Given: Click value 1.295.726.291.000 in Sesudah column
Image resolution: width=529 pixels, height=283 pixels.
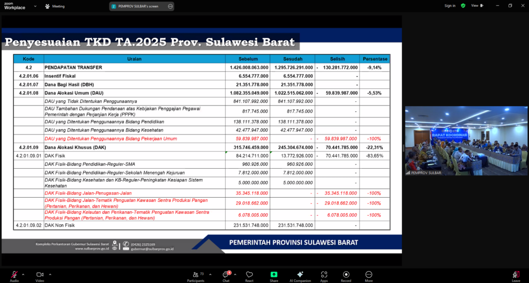Looking at the screenshot, I should coord(294,68).
